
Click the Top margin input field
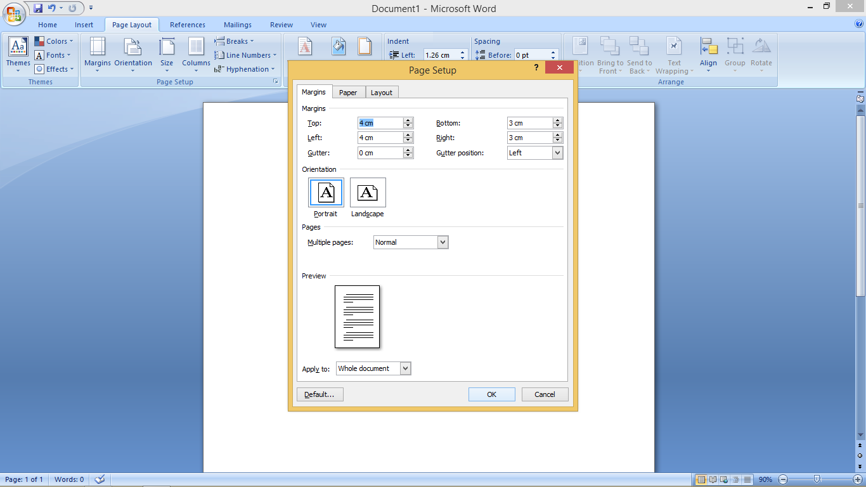[380, 123]
